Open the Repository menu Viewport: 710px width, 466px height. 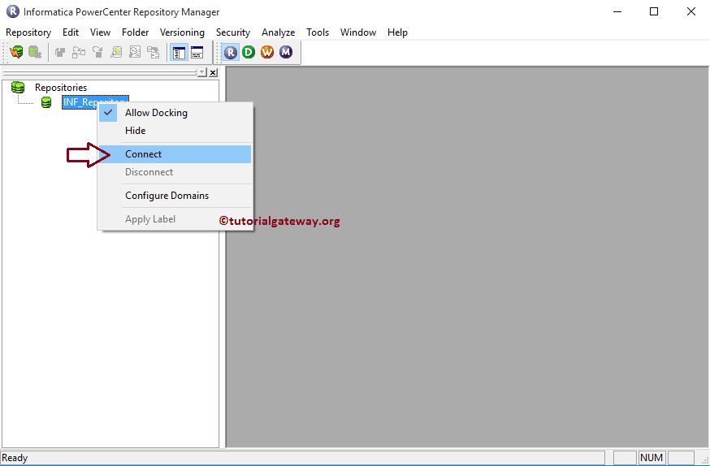tap(28, 32)
